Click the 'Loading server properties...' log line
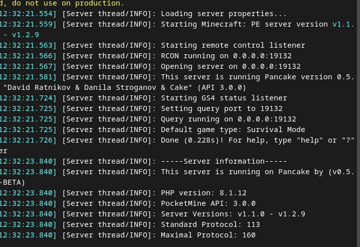 (224, 14)
